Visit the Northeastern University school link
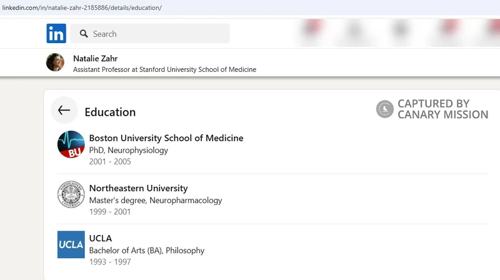The height and width of the screenshot is (280, 500). pyautogui.click(x=138, y=188)
